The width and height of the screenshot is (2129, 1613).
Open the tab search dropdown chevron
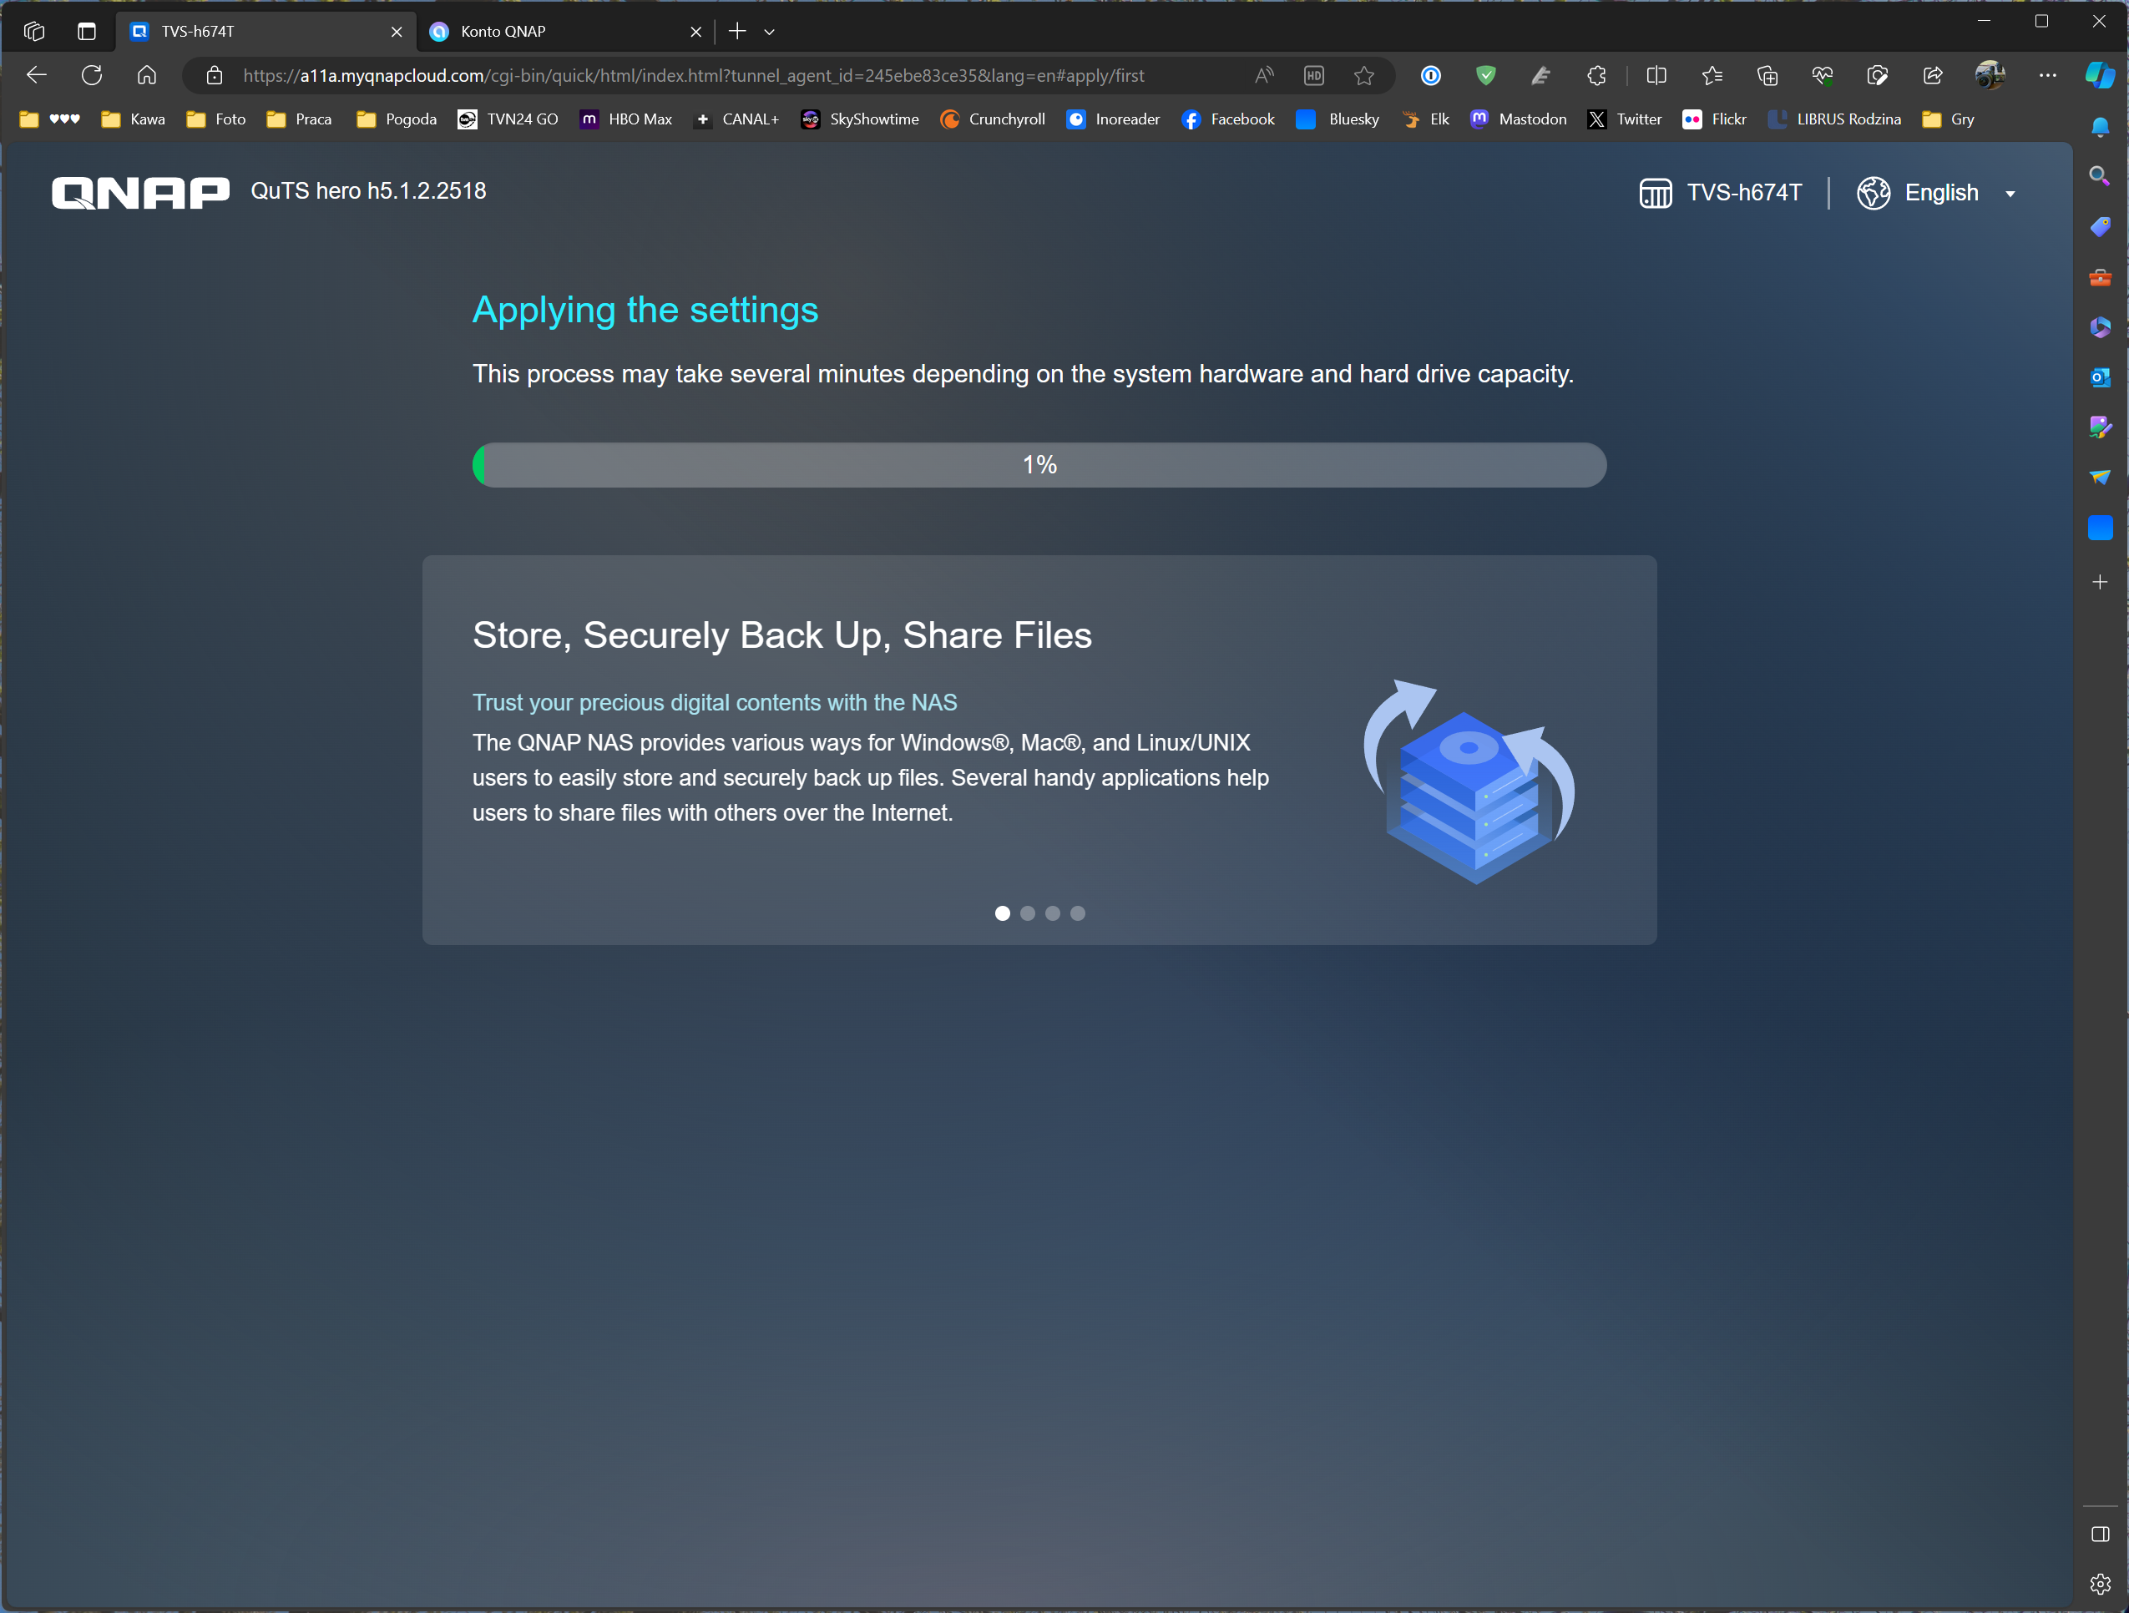click(x=769, y=32)
